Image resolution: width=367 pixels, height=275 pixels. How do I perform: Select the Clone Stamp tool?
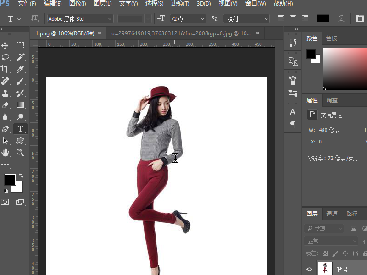click(x=5, y=93)
